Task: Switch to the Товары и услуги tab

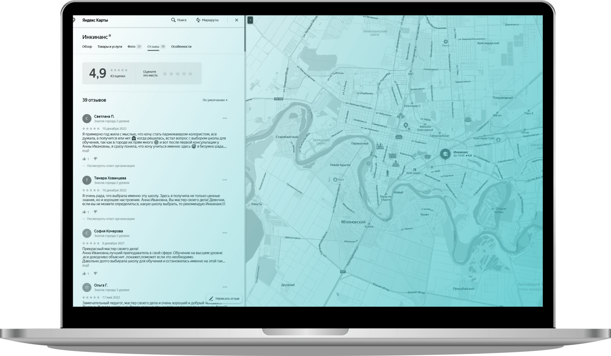Action: pyautogui.click(x=109, y=46)
